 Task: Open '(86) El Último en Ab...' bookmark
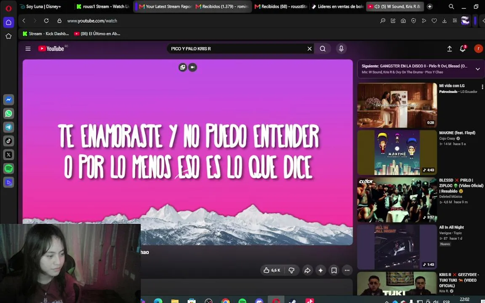coord(97,34)
